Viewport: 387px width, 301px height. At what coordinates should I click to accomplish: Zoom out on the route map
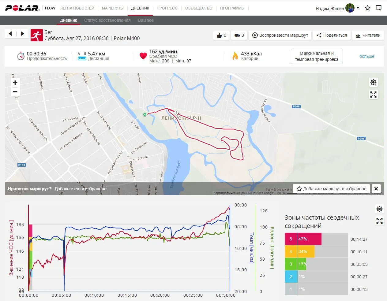click(15, 92)
